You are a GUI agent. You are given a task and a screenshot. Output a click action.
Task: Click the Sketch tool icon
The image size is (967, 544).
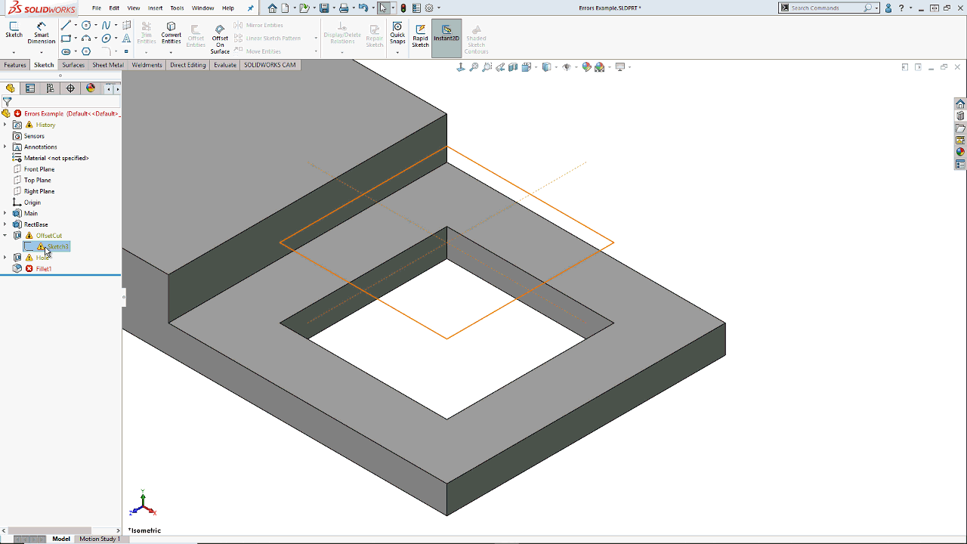(14, 30)
